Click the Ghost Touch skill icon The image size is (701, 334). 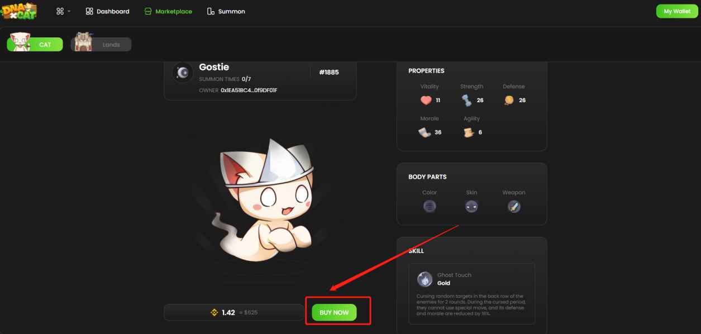[425, 279]
